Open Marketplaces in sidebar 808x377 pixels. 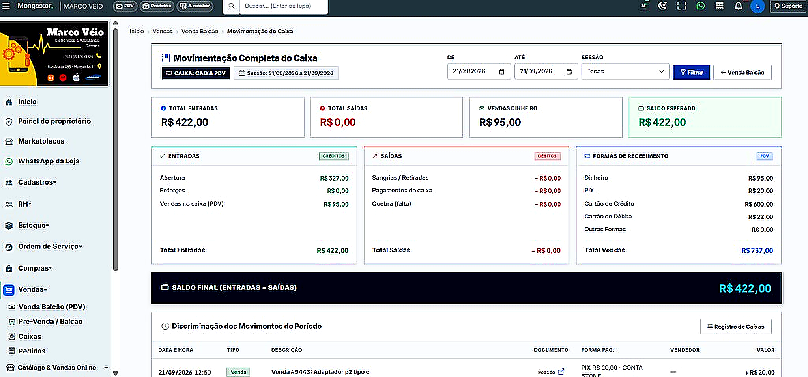41,141
